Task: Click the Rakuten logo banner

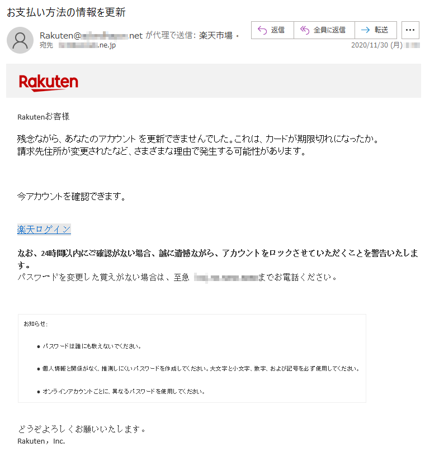Action: 49,83
